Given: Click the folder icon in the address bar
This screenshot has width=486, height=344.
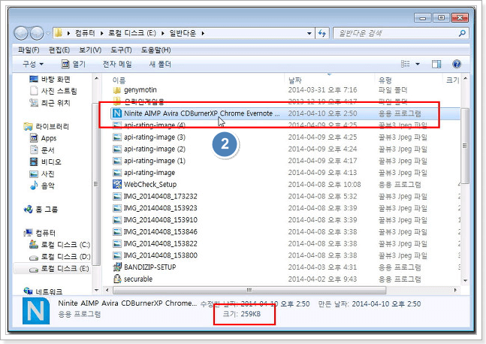Looking at the screenshot, I should click(59, 33).
